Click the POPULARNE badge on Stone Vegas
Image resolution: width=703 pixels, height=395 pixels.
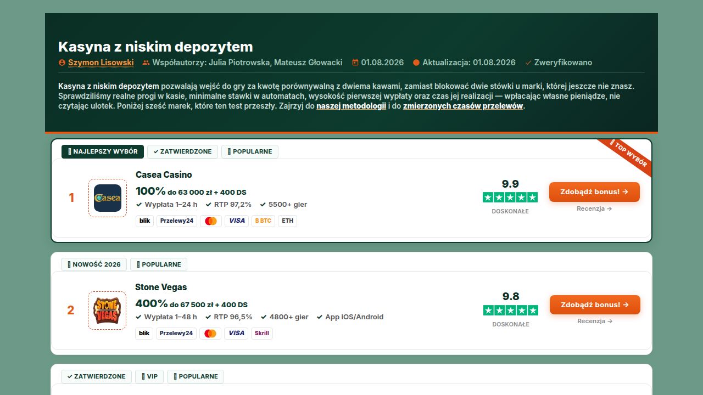(x=159, y=264)
